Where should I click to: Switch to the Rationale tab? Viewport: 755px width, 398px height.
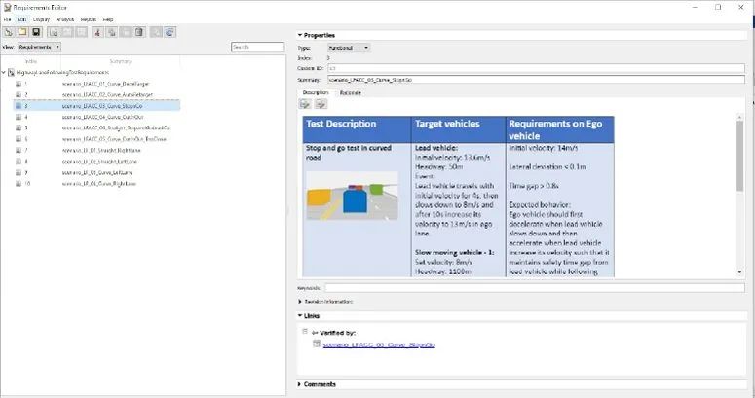coord(351,92)
